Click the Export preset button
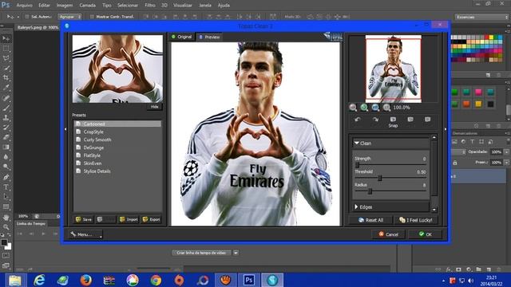511x287 pixels. click(151, 220)
